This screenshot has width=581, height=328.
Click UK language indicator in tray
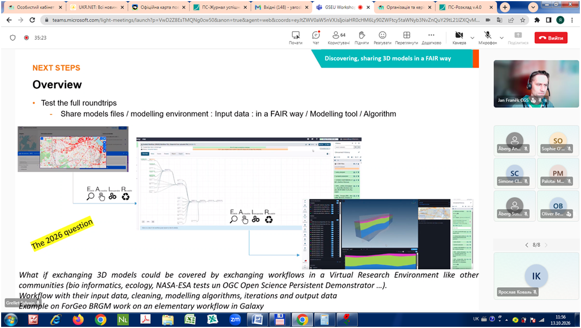coord(476,319)
